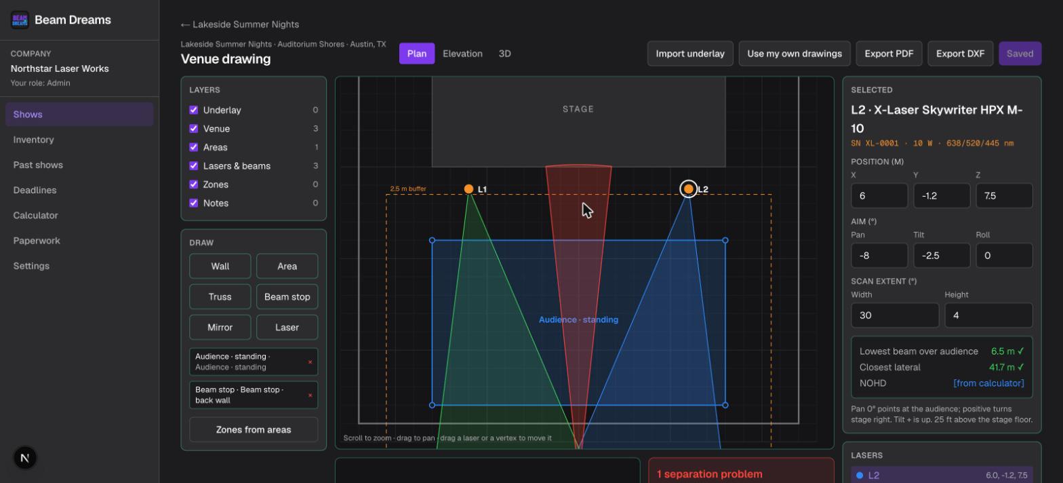Click the Closest lateral 41.7 m value

1007,367
